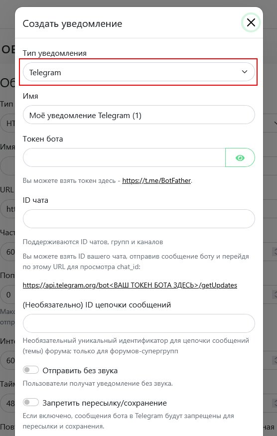This screenshot has width=277, height=436.
Task: Focus the Имя notification name field
Action: click(x=139, y=115)
